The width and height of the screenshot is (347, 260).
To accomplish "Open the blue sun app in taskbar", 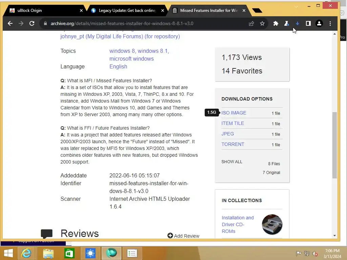I will (x=90, y=253).
